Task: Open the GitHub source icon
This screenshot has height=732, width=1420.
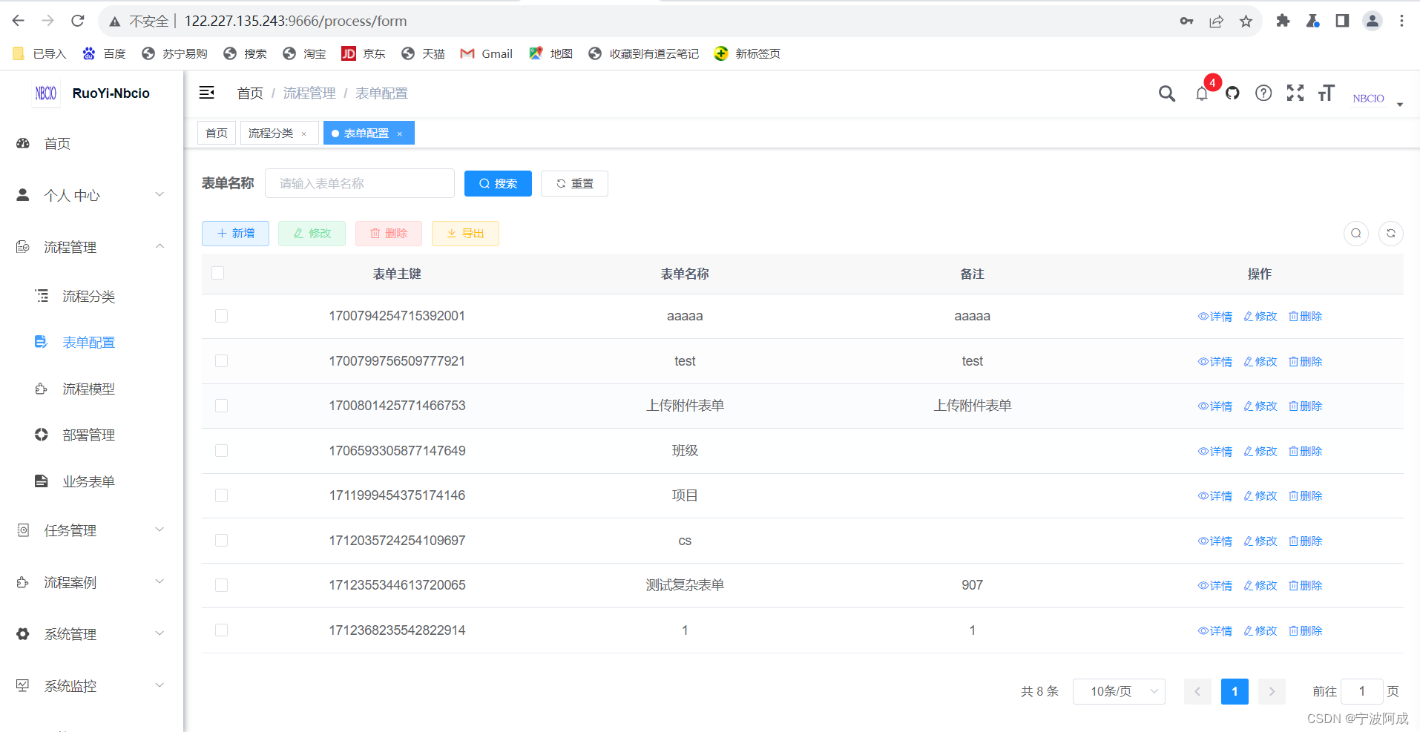Action: (1232, 93)
